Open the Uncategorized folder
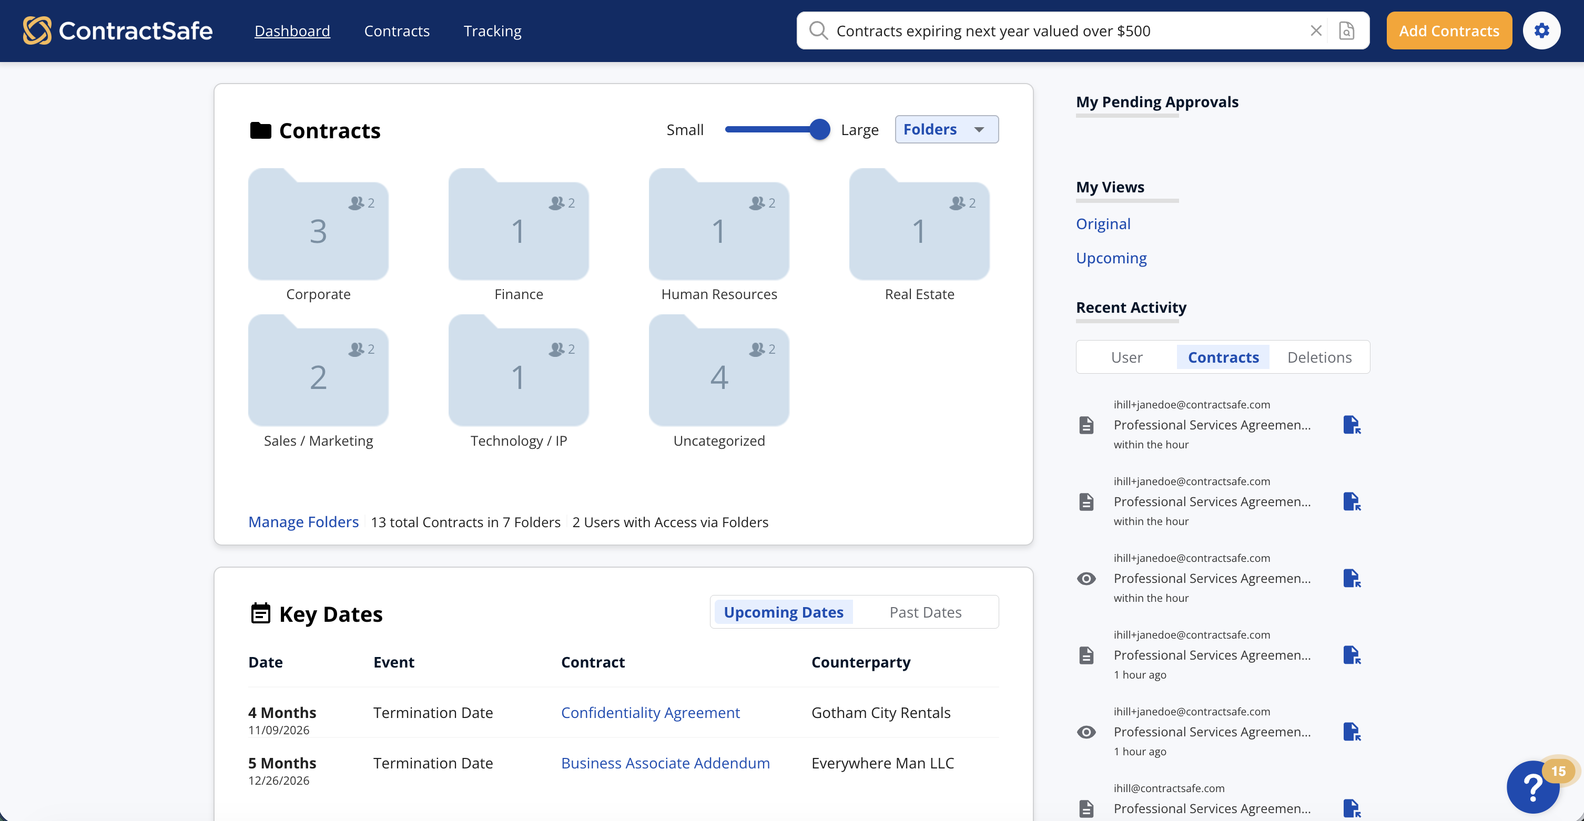This screenshot has width=1584, height=821. pos(719,371)
